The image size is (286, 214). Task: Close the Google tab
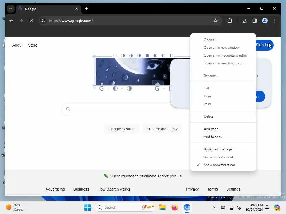tap(77, 9)
